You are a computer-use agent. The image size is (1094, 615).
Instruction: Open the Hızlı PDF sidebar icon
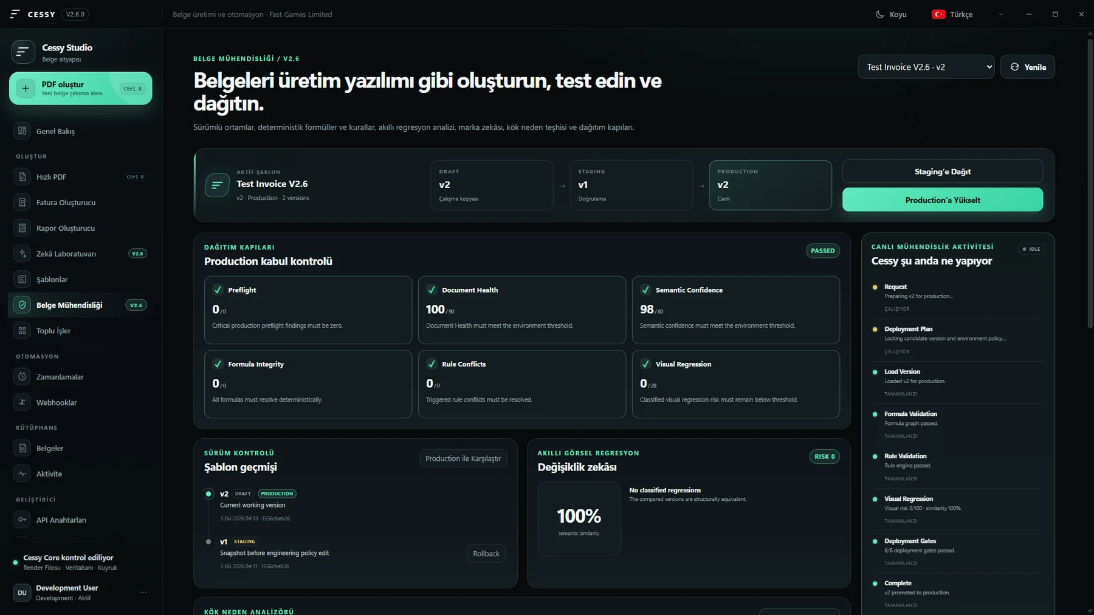pos(22,177)
